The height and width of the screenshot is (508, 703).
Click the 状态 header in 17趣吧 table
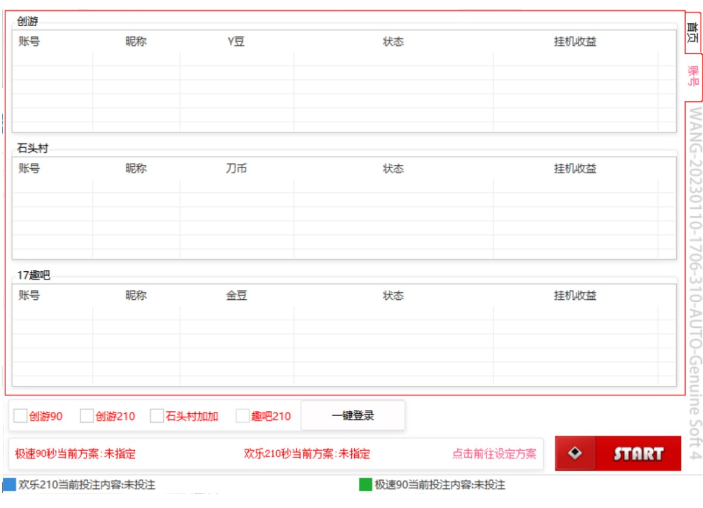pyautogui.click(x=393, y=296)
